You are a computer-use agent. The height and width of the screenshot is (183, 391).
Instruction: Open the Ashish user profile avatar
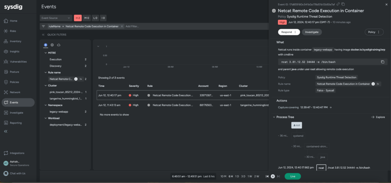click(6, 163)
